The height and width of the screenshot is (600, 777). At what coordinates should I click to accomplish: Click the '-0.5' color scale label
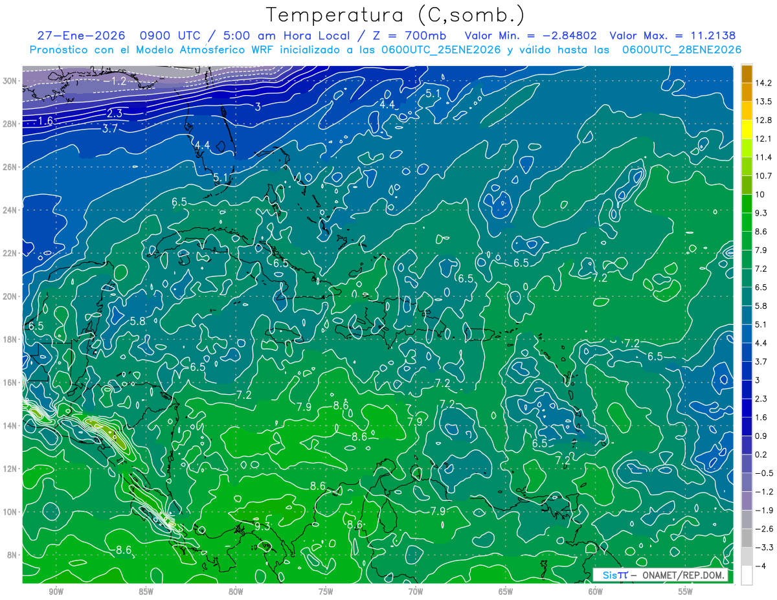click(763, 473)
